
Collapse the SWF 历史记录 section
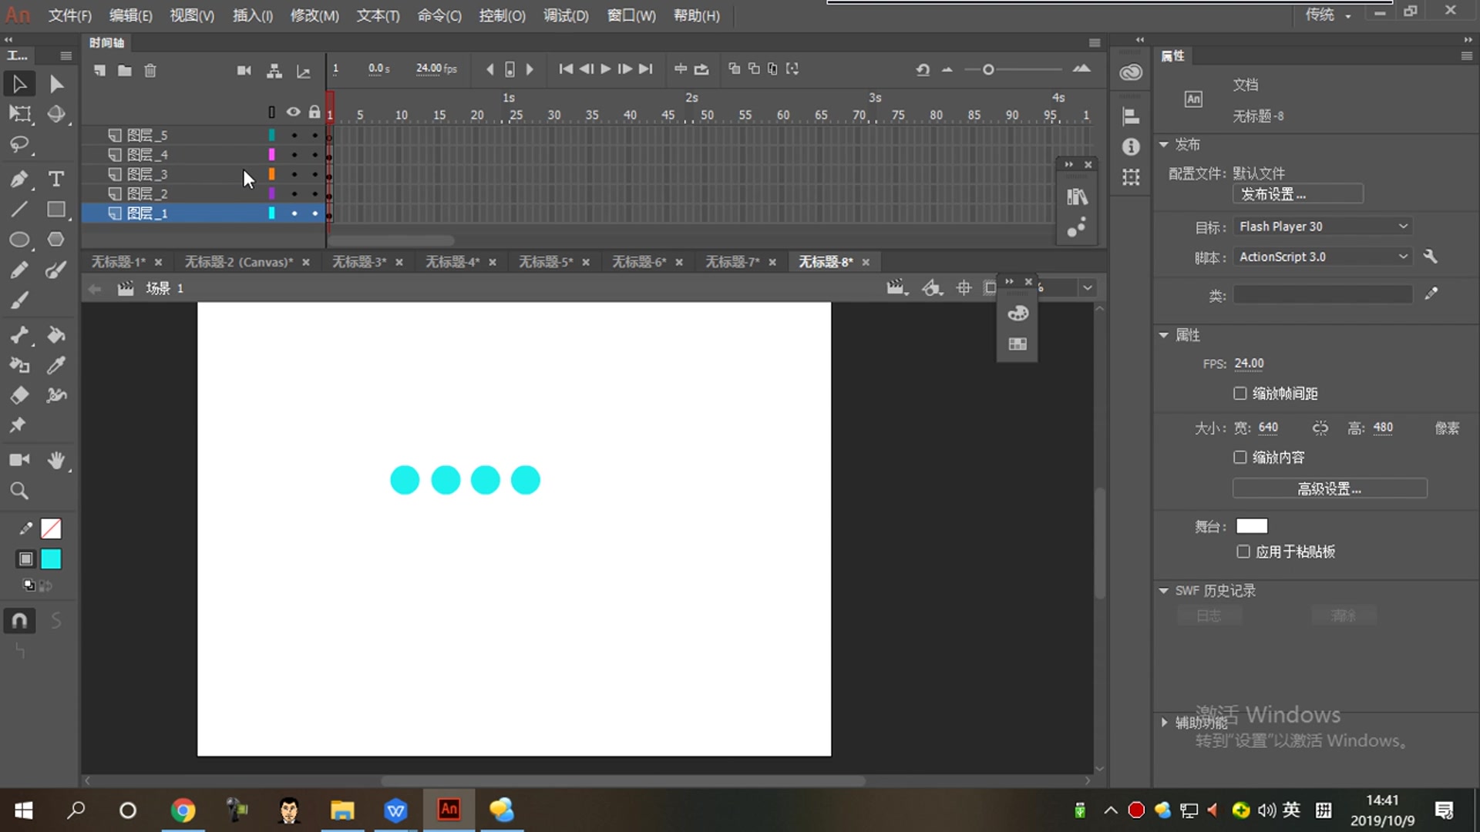click(x=1164, y=591)
